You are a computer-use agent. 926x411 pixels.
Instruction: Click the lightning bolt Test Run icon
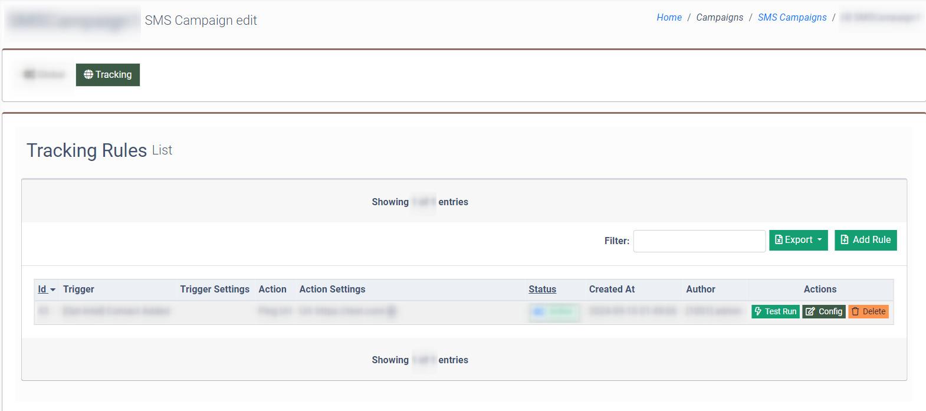pyautogui.click(x=758, y=311)
